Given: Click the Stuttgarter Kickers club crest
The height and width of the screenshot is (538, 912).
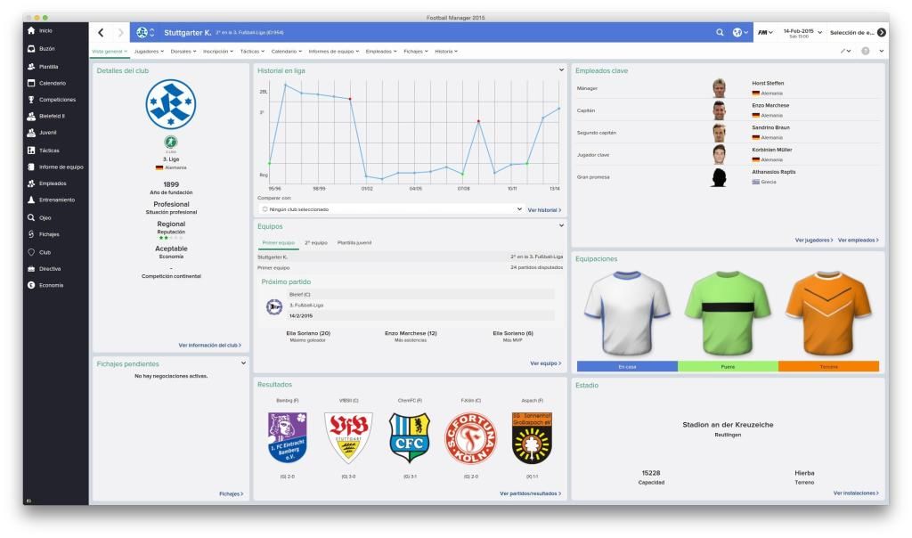Looking at the screenshot, I should pos(169,105).
